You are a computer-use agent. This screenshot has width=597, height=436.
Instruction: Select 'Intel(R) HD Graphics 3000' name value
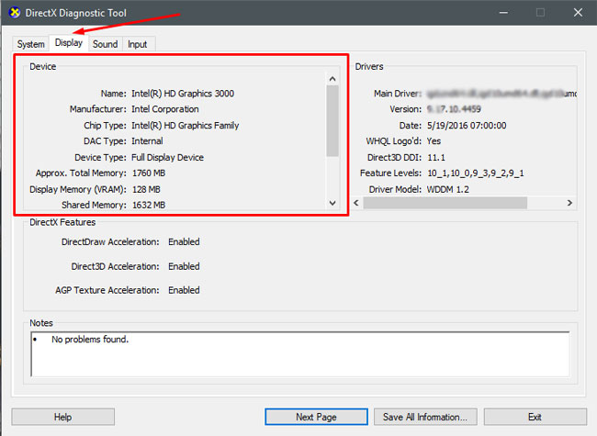click(x=183, y=94)
